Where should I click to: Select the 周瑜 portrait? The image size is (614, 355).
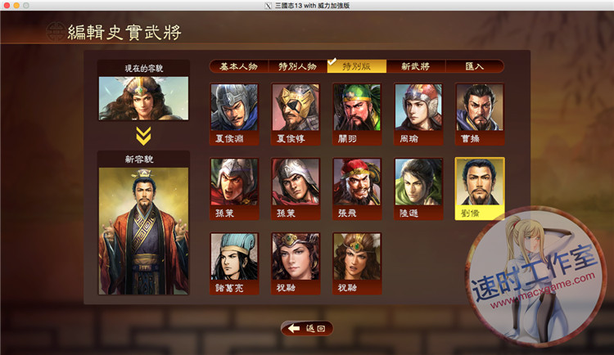tap(418, 114)
